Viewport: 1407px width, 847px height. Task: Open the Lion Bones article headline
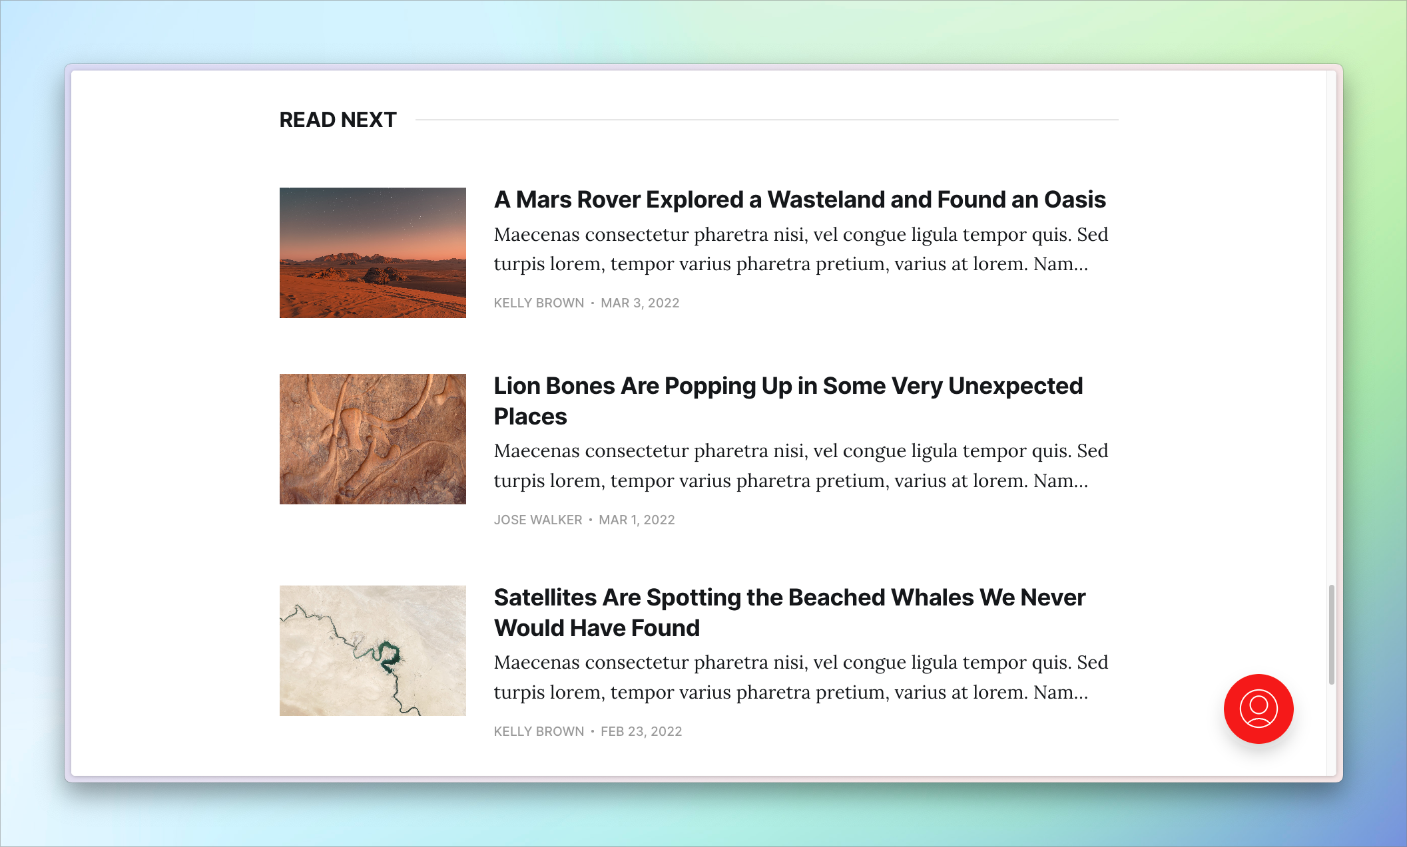[x=788, y=401]
